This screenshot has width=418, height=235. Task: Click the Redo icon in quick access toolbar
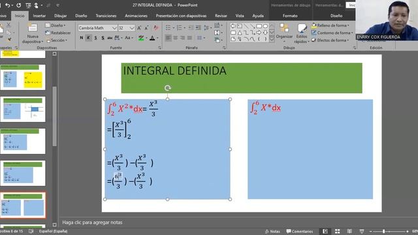pos(19,5)
